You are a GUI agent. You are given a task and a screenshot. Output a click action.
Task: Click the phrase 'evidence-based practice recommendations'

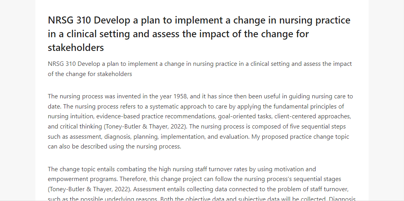click(156, 116)
